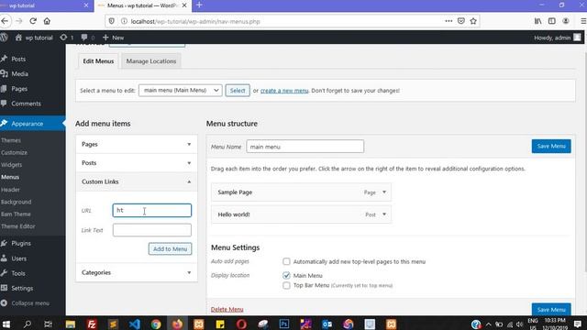Reload the page with the refresh icon

33,21
